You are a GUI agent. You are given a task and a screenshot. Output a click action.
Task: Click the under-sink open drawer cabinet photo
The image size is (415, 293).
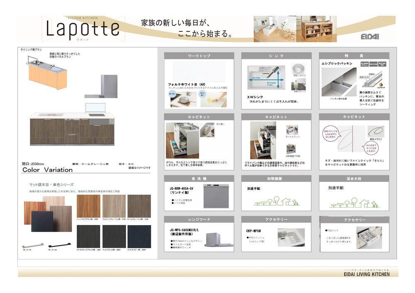point(182,140)
